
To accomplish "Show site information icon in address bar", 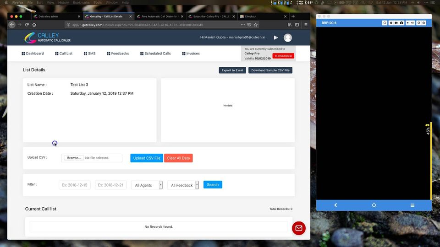I will (68, 25).
